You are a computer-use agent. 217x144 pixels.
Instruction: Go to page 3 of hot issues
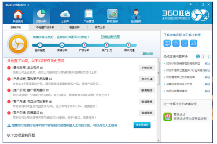[x=208, y=56]
